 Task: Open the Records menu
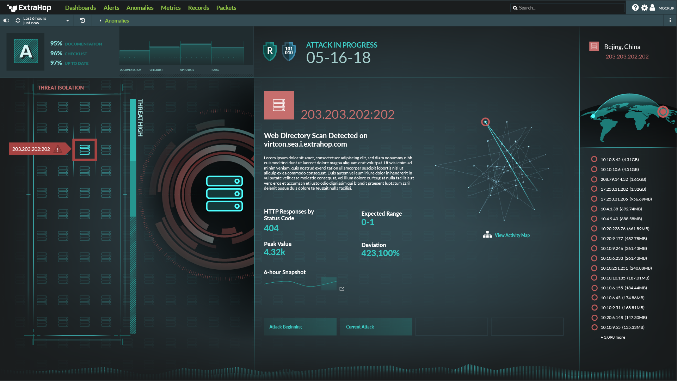[198, 8]
